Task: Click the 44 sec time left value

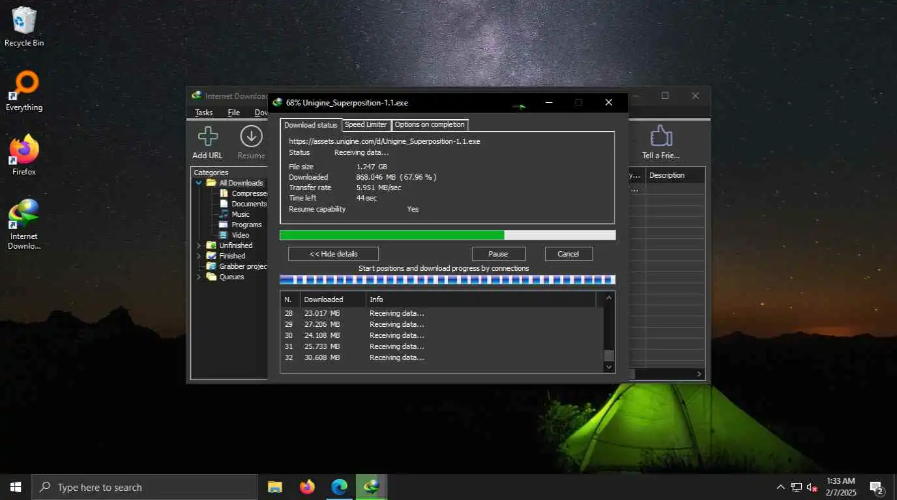Action: [x=366, y=198]
